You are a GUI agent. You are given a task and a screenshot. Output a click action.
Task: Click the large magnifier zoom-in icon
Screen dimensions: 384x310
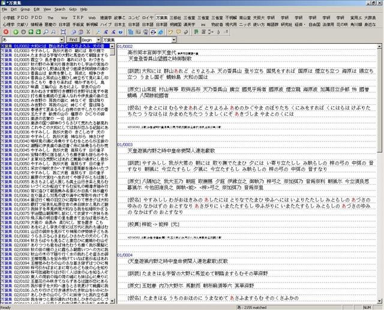point(46,32)
